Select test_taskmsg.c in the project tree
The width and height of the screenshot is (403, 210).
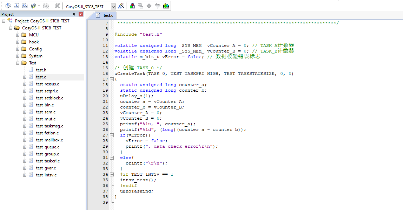tap(49, 126)
